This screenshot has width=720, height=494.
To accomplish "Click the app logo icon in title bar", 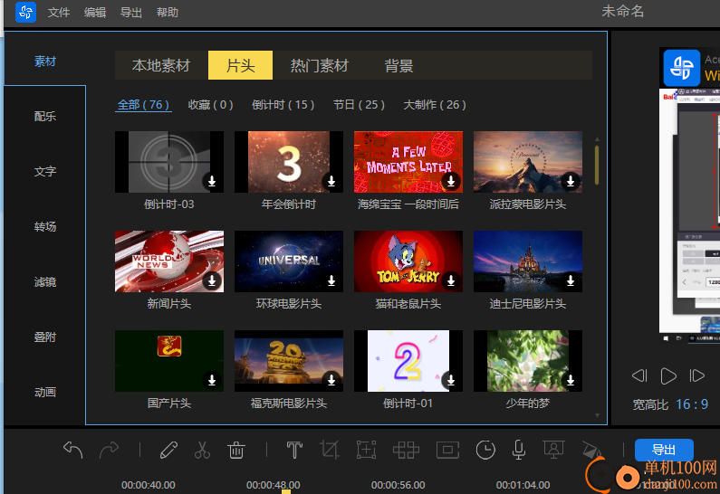I will (x=25, y=12).
